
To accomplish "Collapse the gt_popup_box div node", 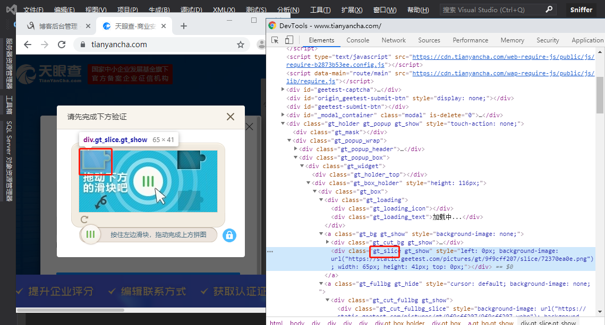I will (295, 157).
